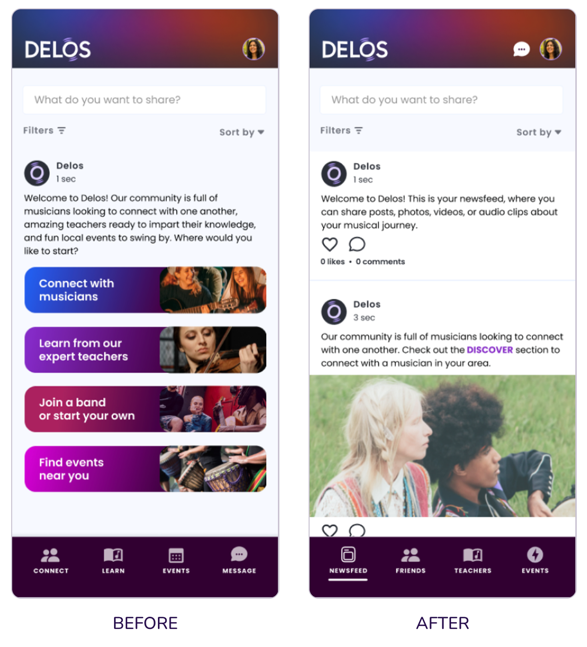Go to the Teachers tab
The image size is (587, 647).
(473, 560)
